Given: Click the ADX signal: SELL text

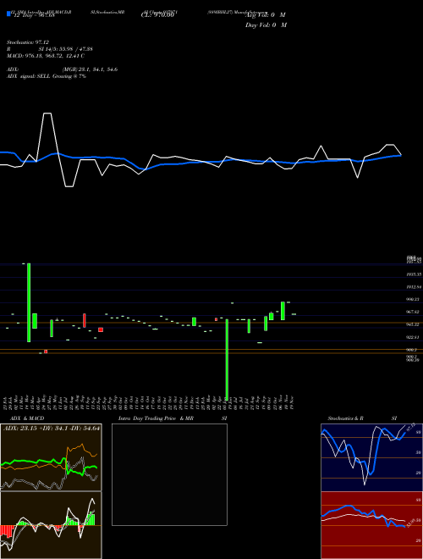Looking at the screenshot, I should point(47,76).
